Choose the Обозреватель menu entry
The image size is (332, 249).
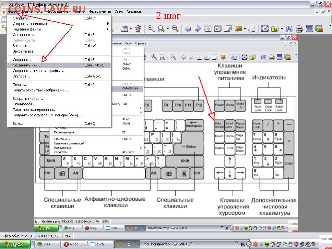(59, 35)
